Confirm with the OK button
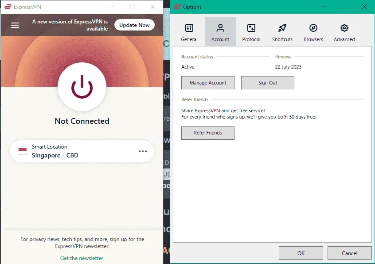The image size is (375, 264). (301, 253)
